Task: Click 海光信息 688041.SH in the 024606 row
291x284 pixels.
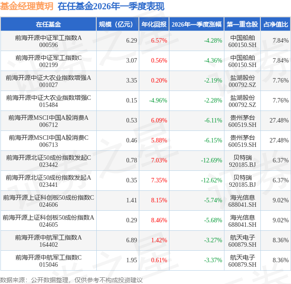Action: click(242, 201)
